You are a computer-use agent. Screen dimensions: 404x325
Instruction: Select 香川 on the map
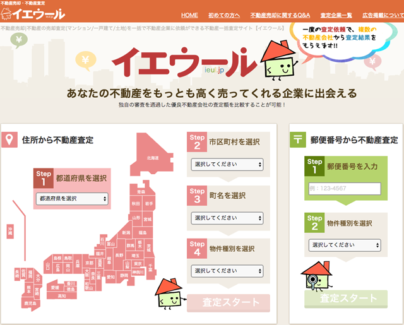[70, 283]
